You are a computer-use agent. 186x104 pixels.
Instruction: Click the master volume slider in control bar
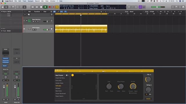pyautogui.click(x=158, y=7)
